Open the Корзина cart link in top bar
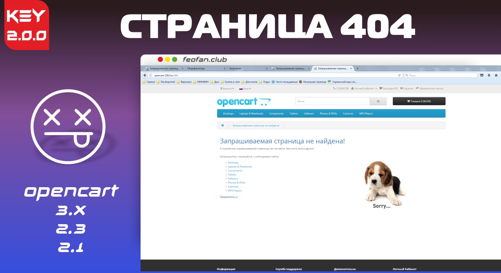 [407, 88]
